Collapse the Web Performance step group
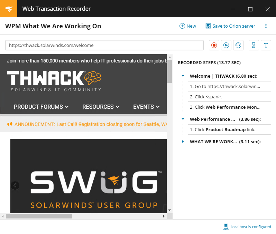Viewport: 276px width, 234px height. pos(183,119)
